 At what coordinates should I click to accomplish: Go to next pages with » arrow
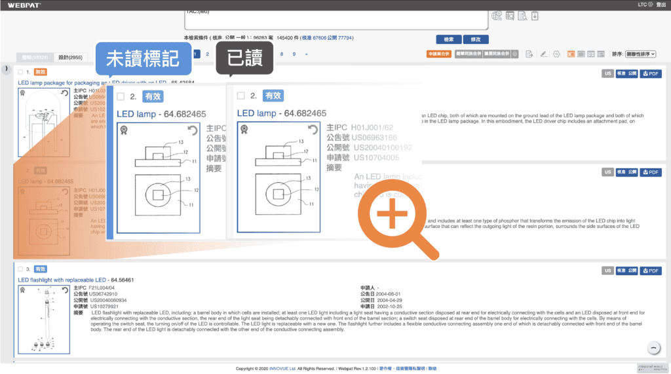click(306, 54)
